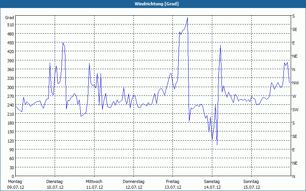The width and height of the screenshot is (306, 191).
Task: Click the SW compass direction label
Action: [x=295, y=110]
